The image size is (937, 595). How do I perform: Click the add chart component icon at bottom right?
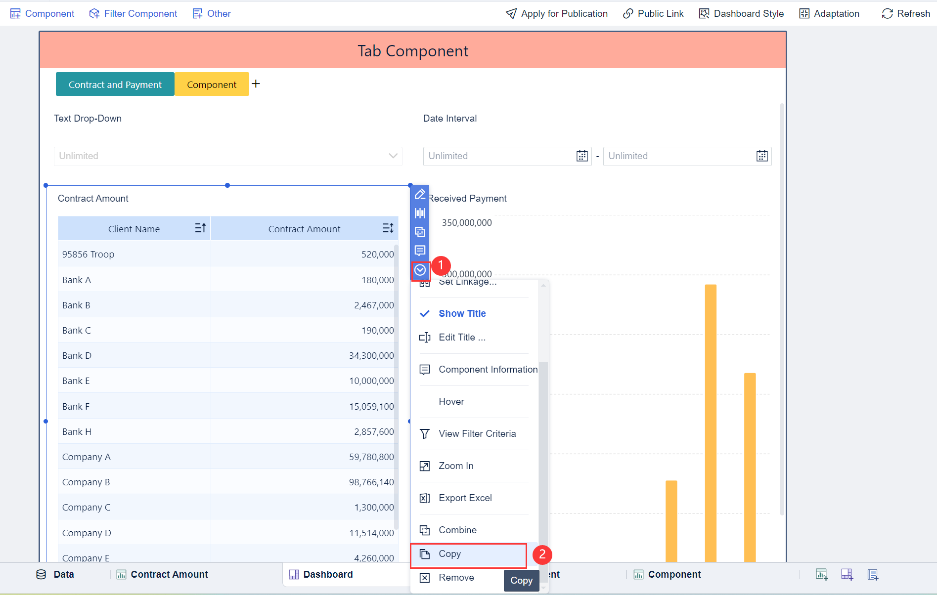(821, 574)
